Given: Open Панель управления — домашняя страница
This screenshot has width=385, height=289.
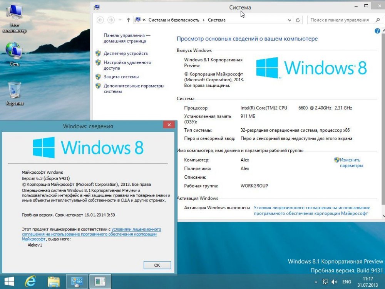Looking at the screenshot, I should coord(127,38).
